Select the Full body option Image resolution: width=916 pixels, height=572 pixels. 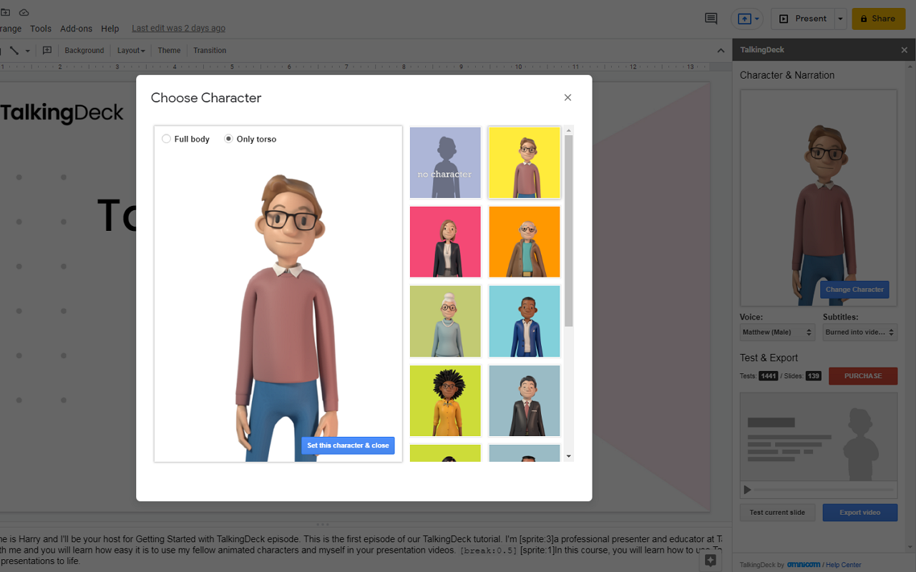tap(166, 139)
